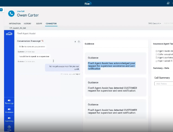Toggle the Guidance panel switch

pyautogui.click(x=9, y=109)
